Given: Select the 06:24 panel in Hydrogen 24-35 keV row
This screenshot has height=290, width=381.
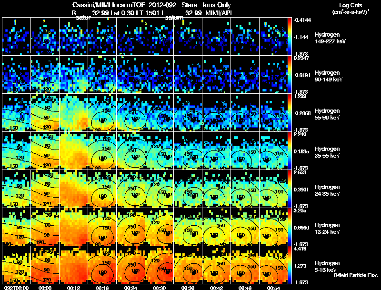Looking at the screenshot, I should [x=130, y=189].
